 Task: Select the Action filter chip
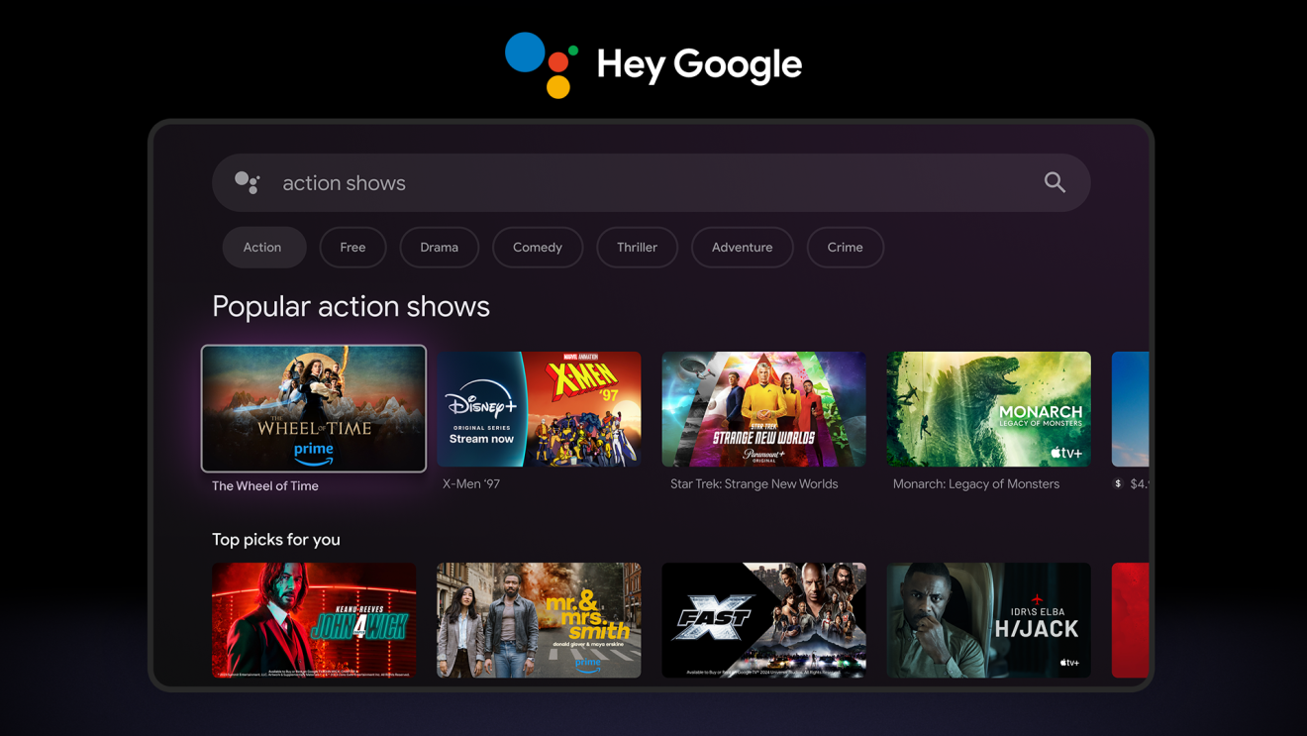[x=262, y=248]
